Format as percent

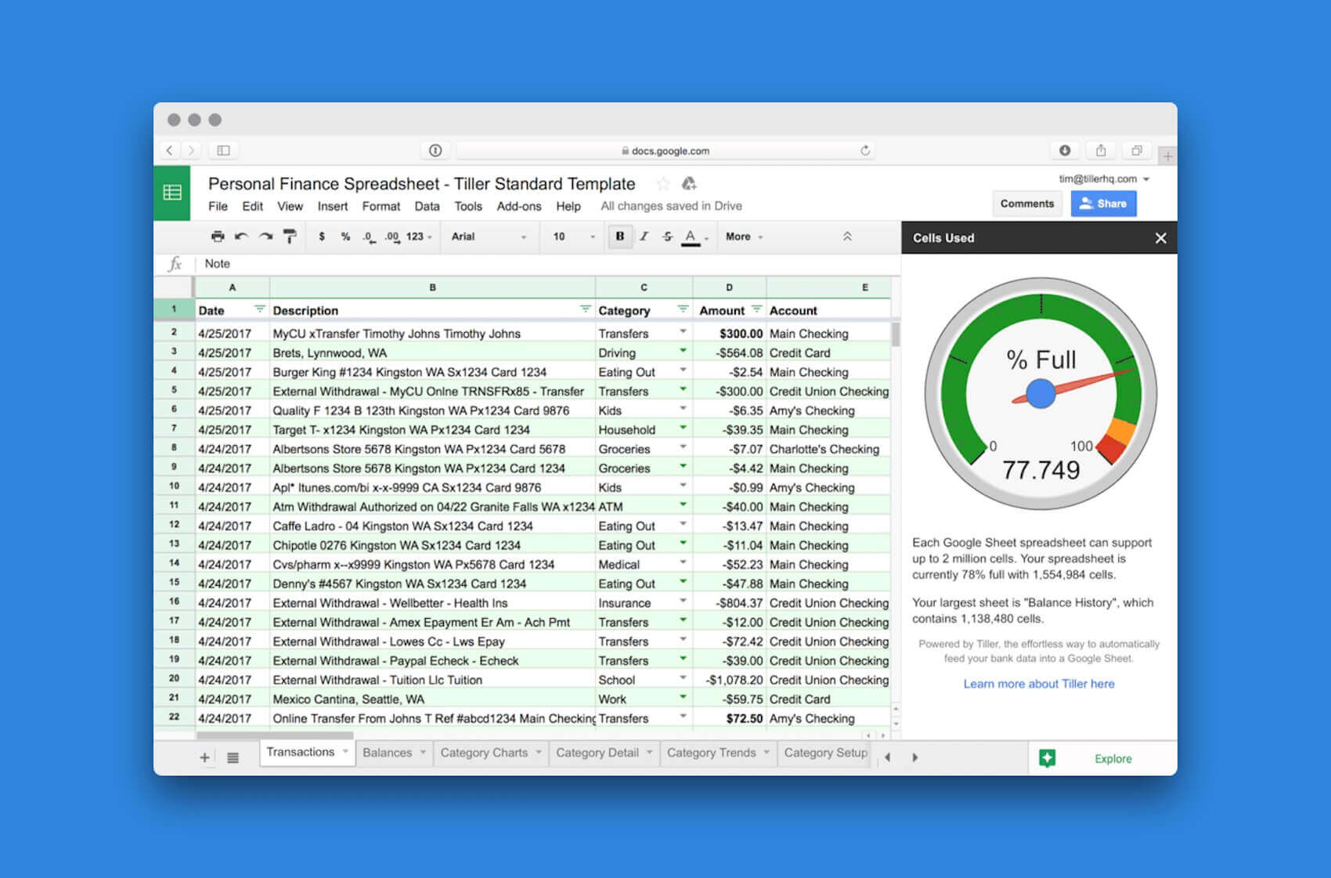click(x=345, y=237)
